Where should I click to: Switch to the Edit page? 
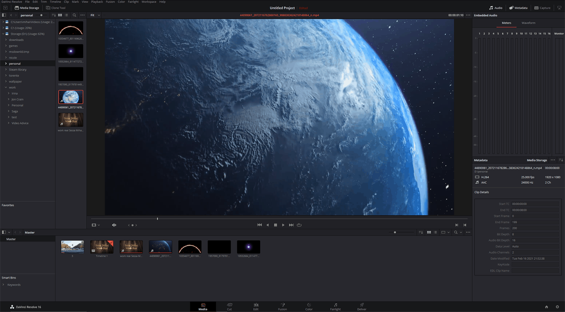coord(256,306)
